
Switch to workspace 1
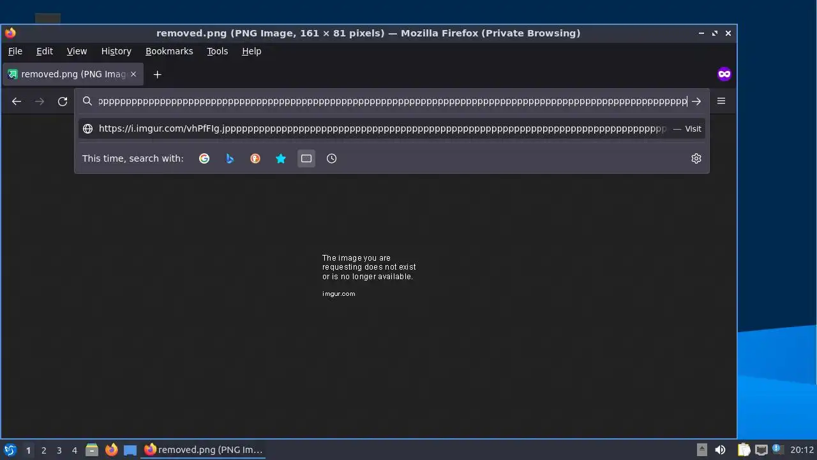[28, 450]
